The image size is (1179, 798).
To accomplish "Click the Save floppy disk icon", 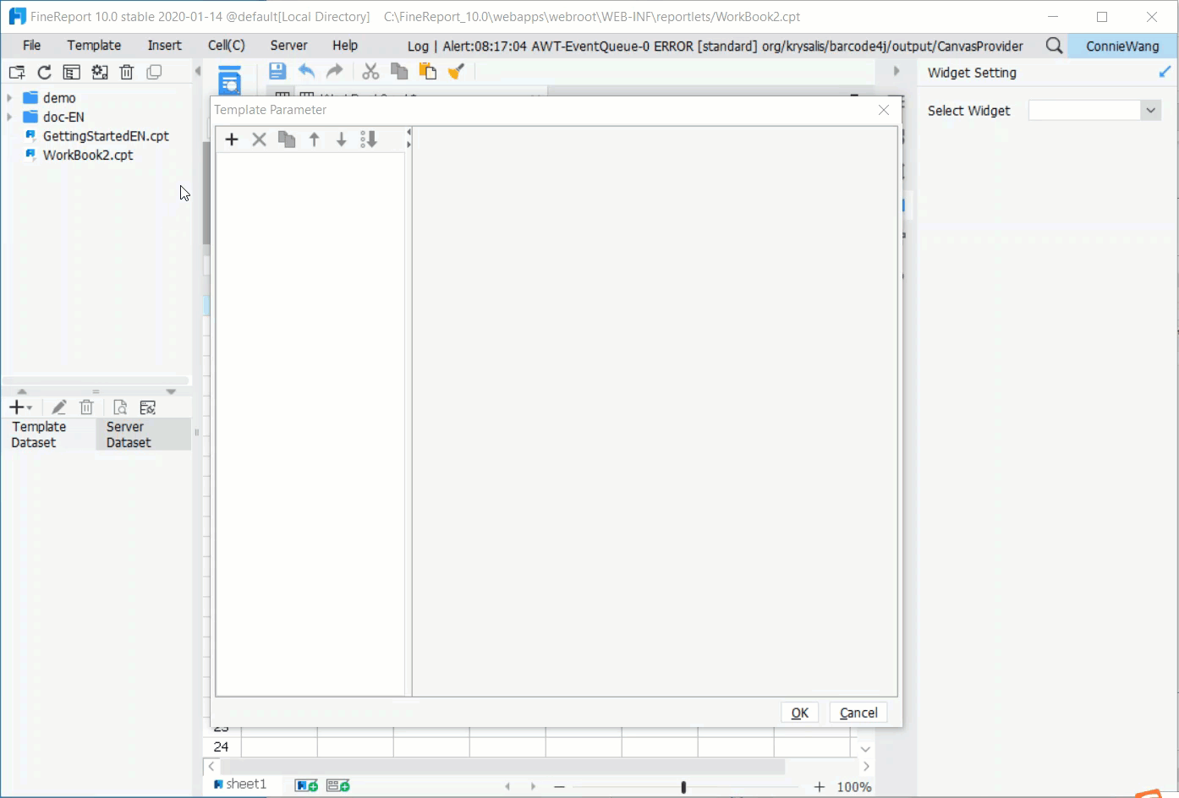I will click(277, 72).
